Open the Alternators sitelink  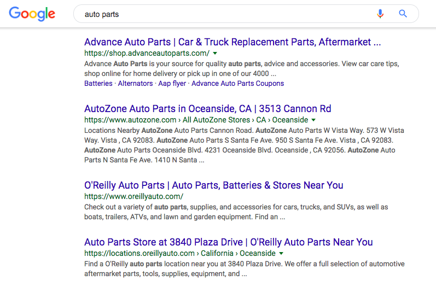(x=135, y=83)
